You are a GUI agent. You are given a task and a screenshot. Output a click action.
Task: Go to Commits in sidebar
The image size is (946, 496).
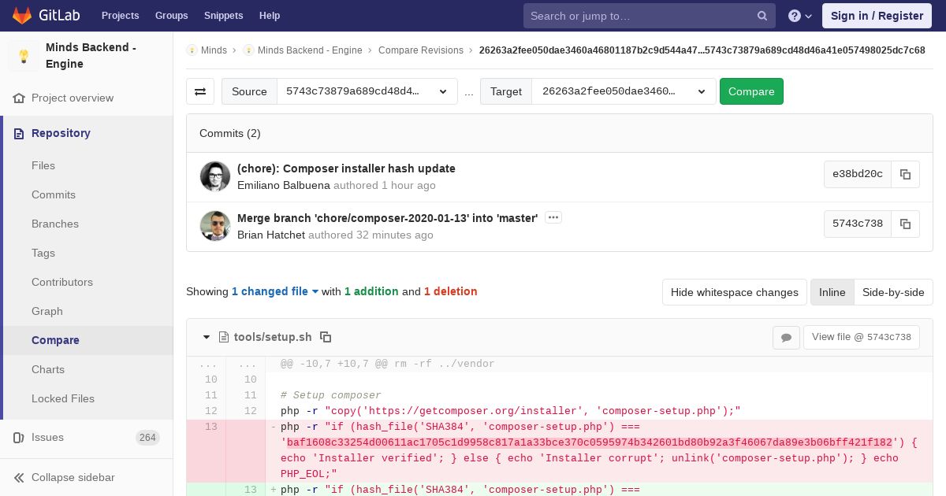pyautogui.click(x=54, y=194)
